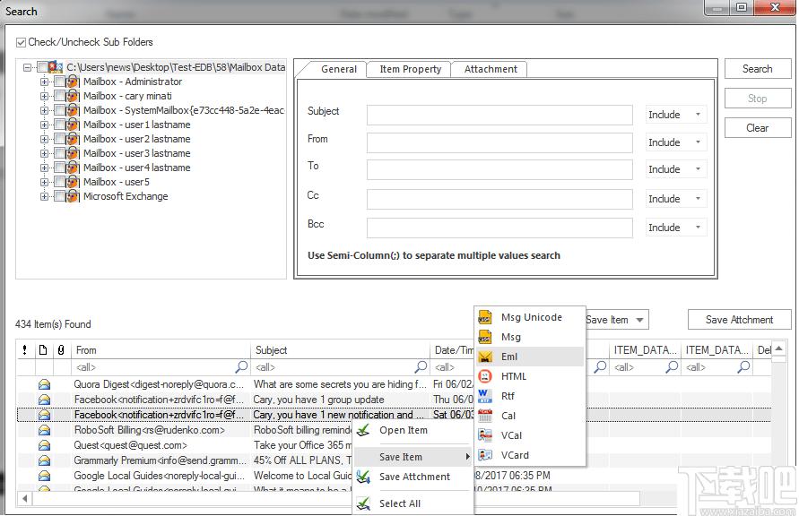
Task: Click into the From search field
Action: pos(499,143)
